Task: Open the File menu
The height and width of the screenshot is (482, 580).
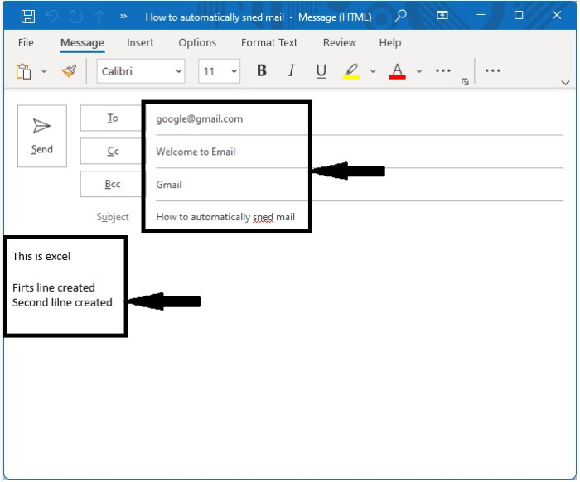Action: [26, 42]
